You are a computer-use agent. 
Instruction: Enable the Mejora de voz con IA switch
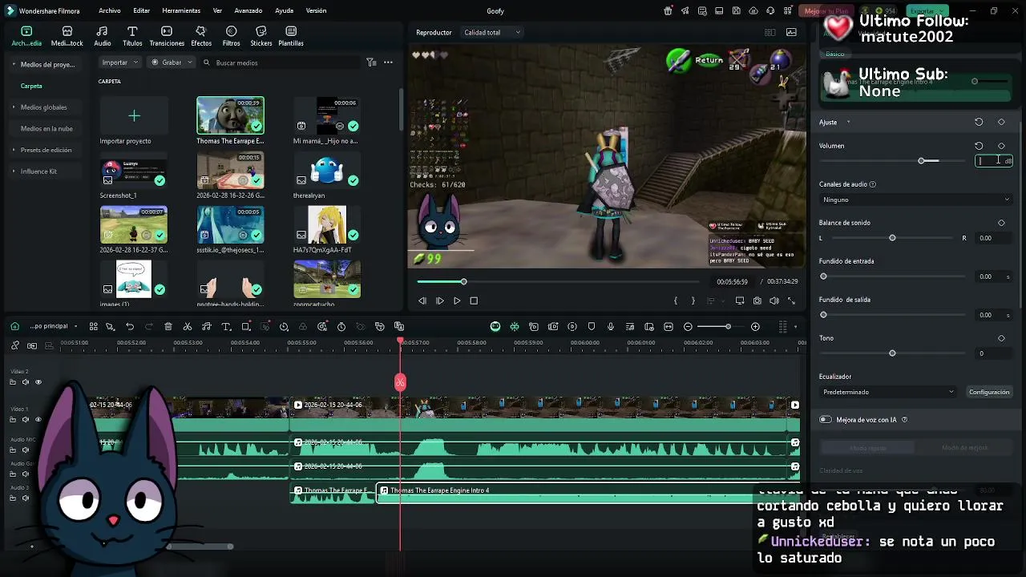(x=826, y=420)
